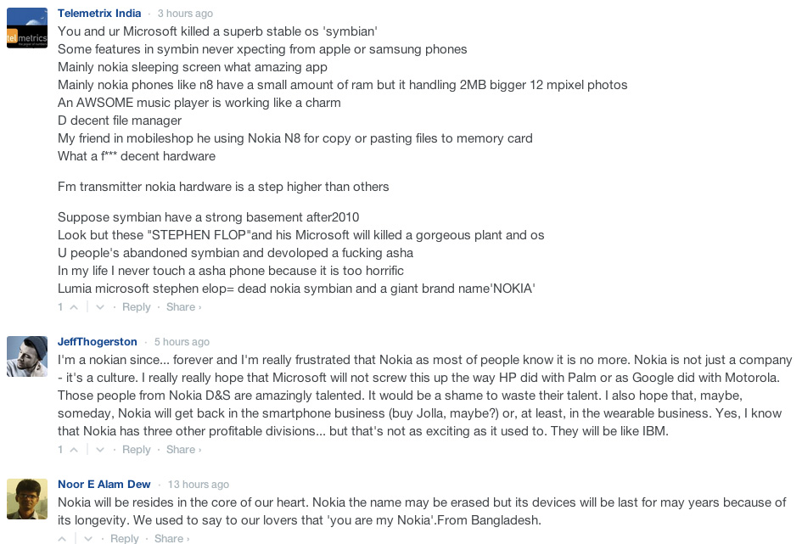Downvote JeffThogerston's comment

click(x=100, y=450)
